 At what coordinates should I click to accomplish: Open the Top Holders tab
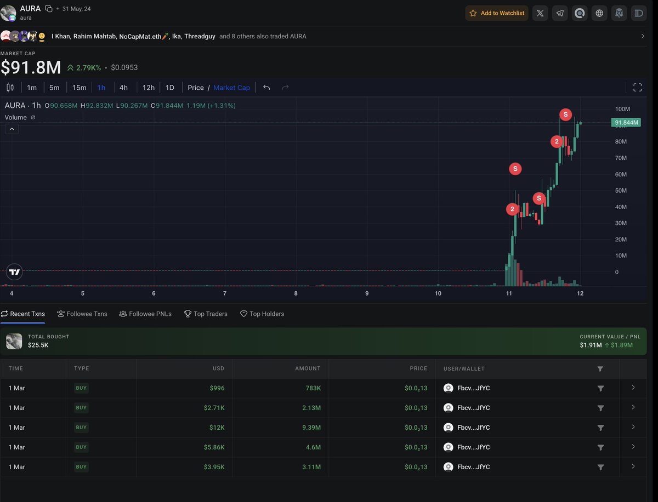click(x=262, y=314)
